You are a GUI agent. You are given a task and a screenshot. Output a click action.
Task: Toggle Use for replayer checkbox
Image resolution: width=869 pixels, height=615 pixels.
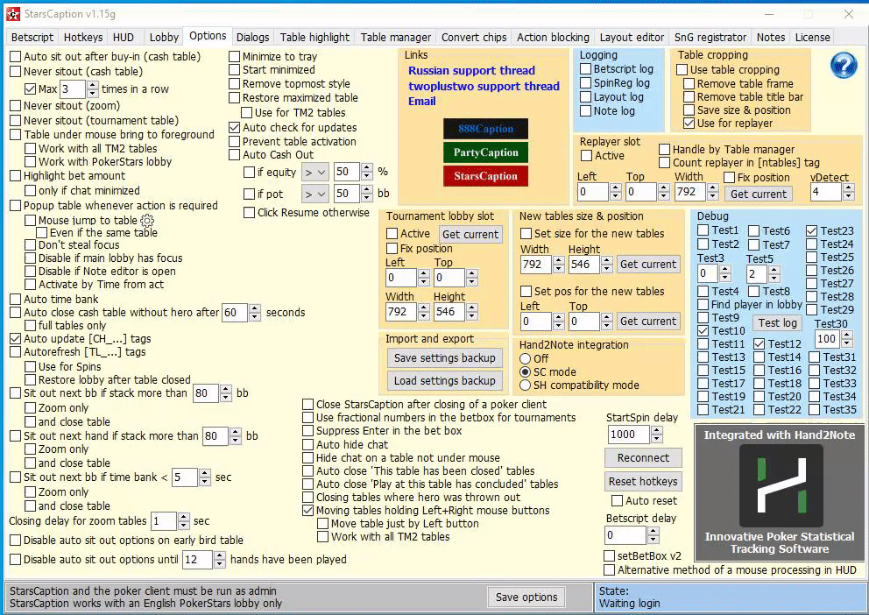coord(689,123)
